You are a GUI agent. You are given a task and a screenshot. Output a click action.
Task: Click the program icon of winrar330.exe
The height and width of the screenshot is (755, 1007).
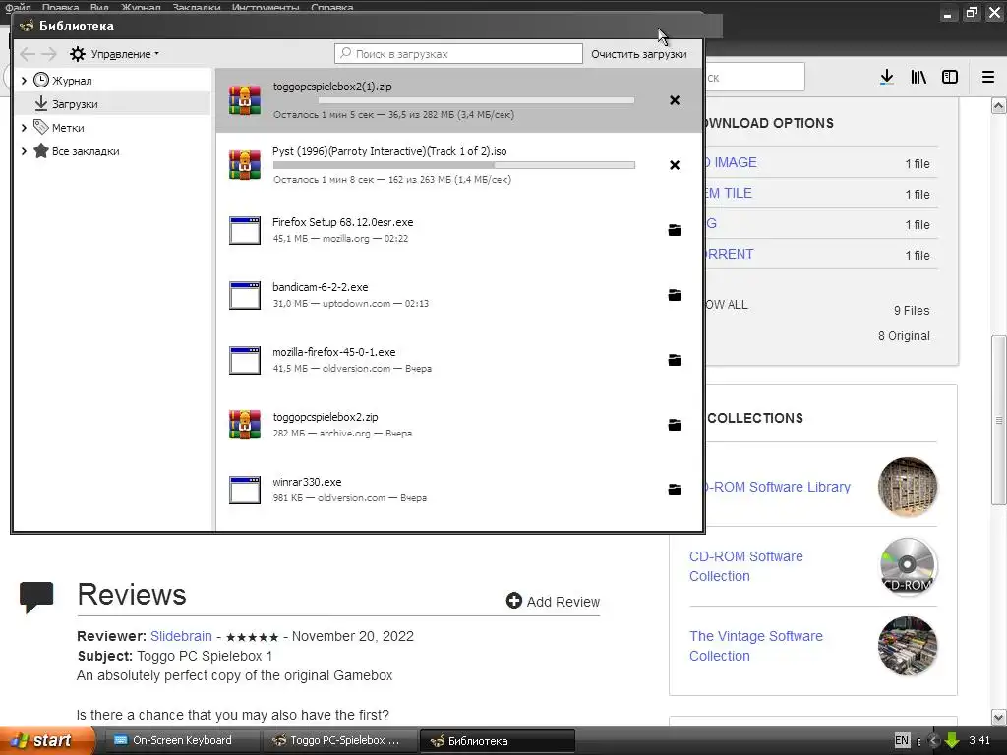[x=245, y=490]
